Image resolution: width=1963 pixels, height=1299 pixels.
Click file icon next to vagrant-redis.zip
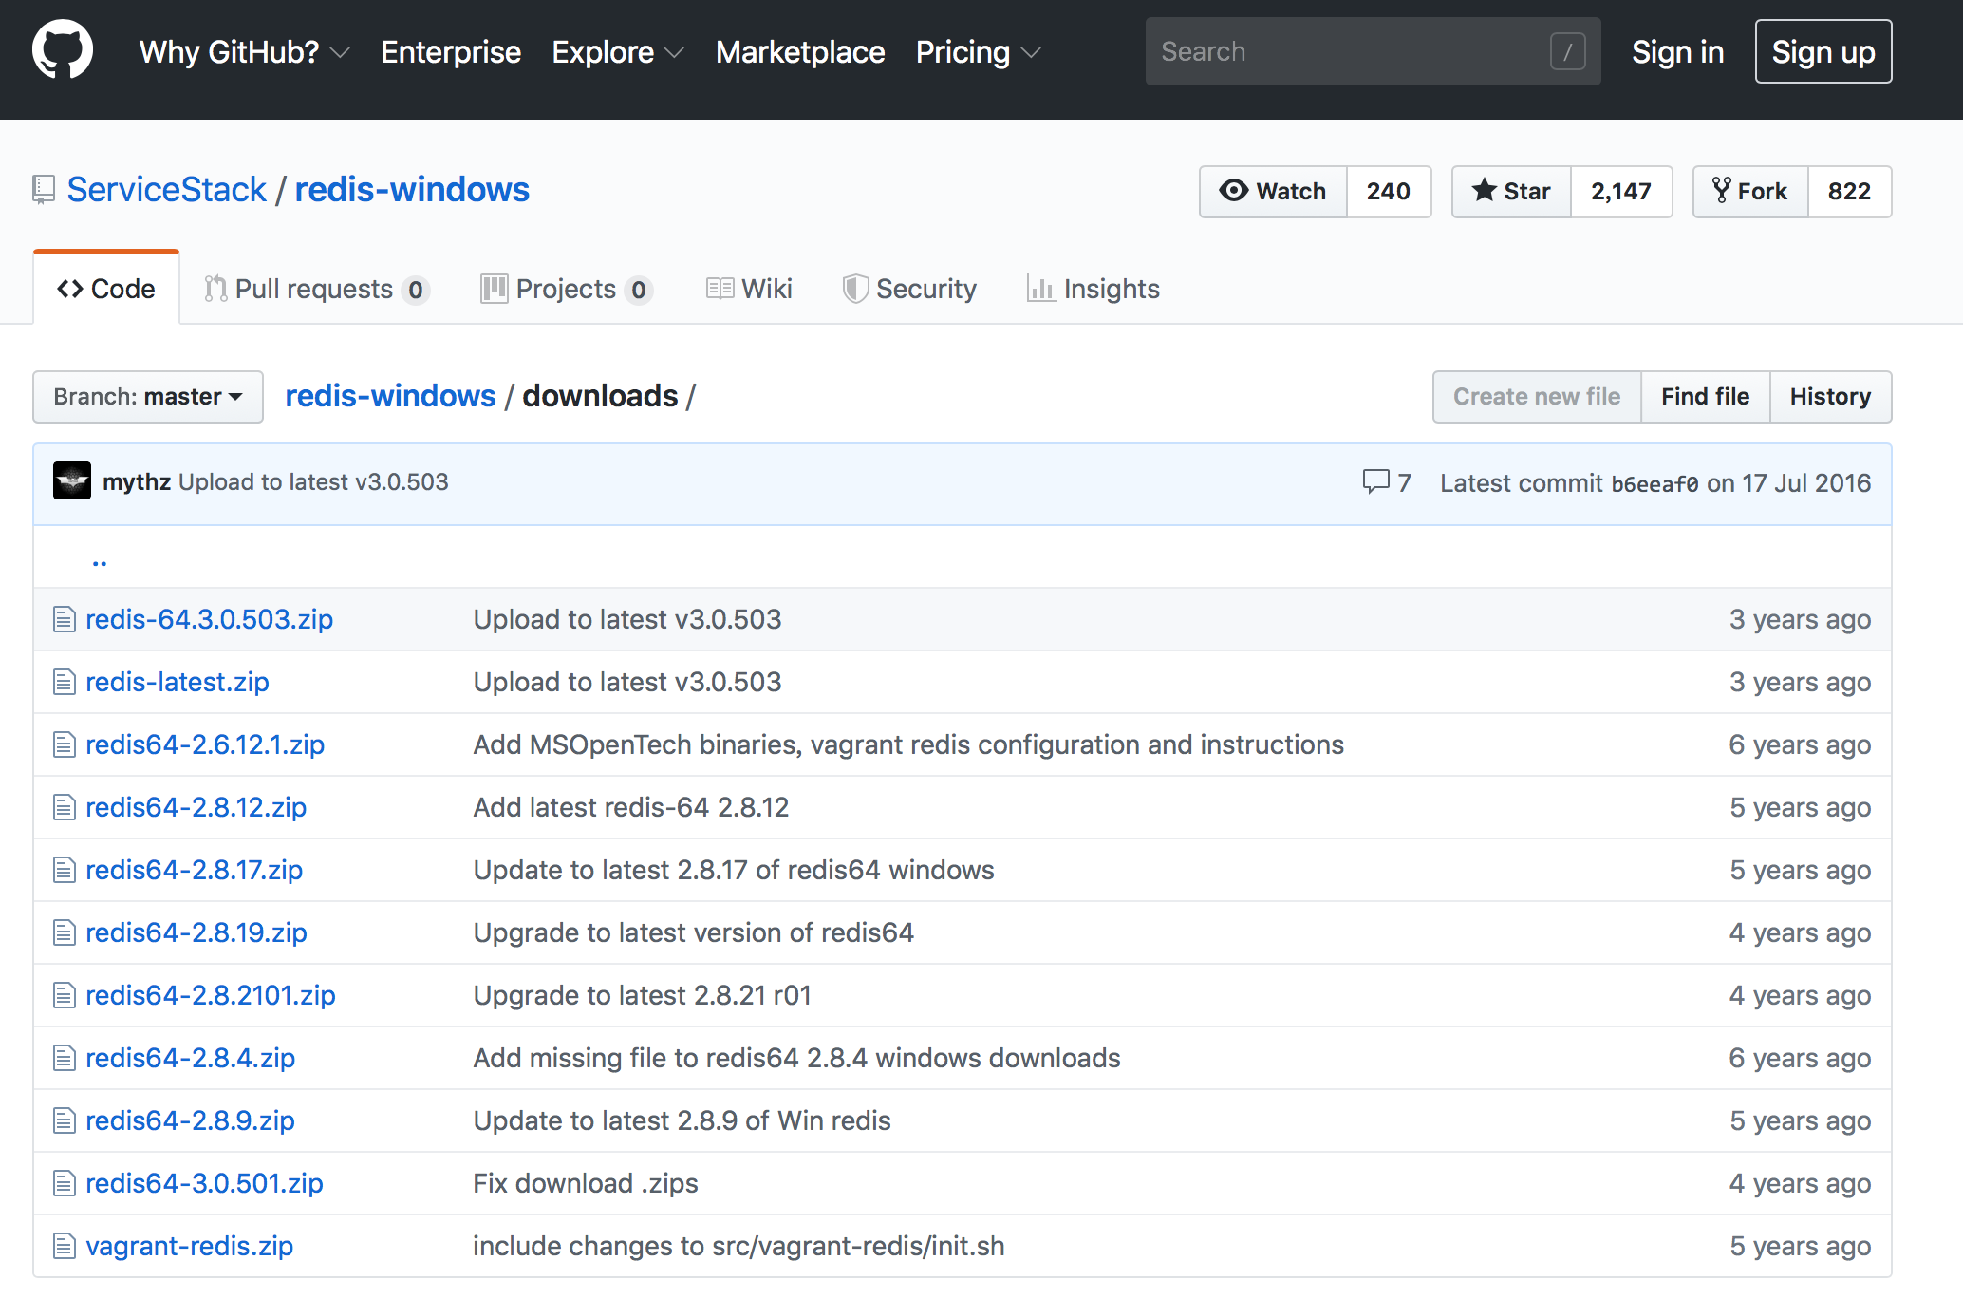pyautogui.click(x=64, y=1246)
